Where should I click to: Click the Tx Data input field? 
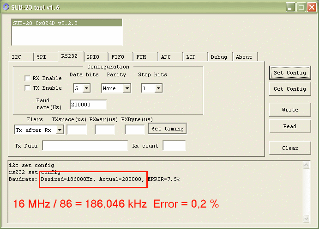[x=85, y=145]
